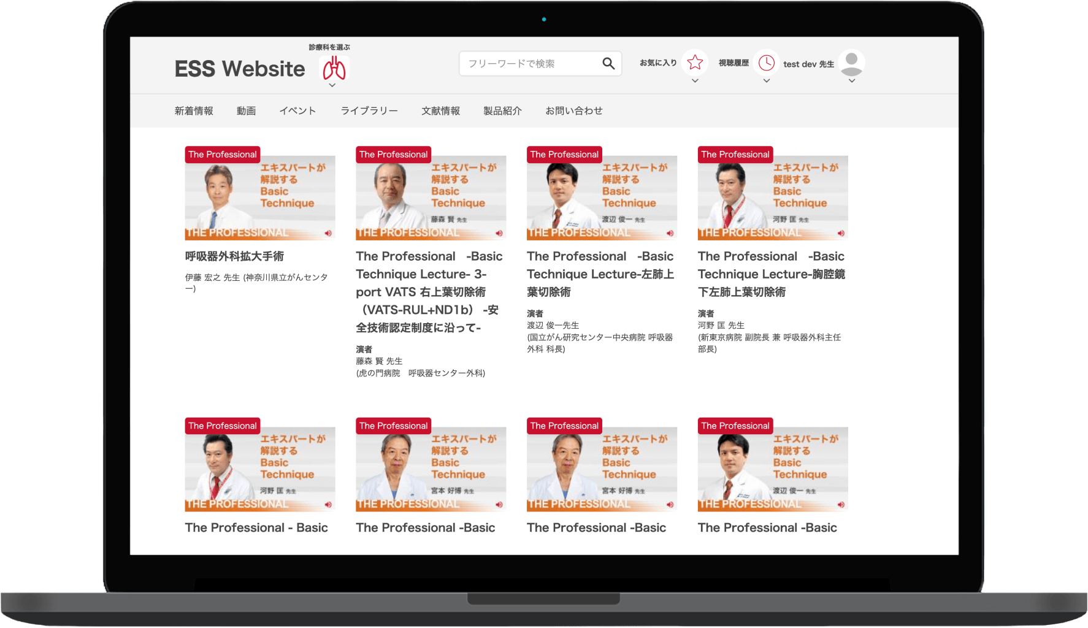Expand the user account chevron
1088x628 pixels.
point(851,81)
